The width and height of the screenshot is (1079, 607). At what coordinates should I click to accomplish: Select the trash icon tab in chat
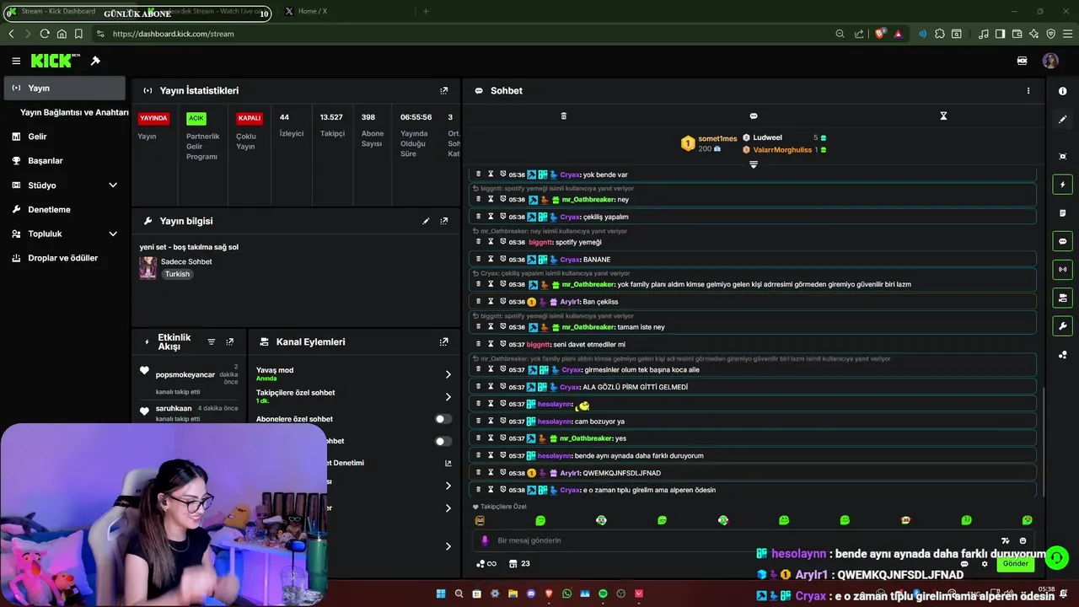(x=564, y=115)
